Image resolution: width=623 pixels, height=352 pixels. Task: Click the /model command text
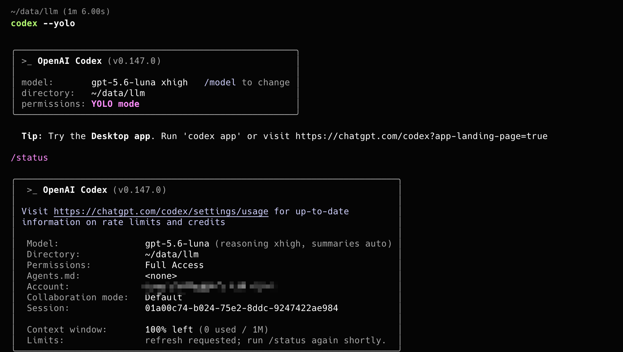pos(220,83)
